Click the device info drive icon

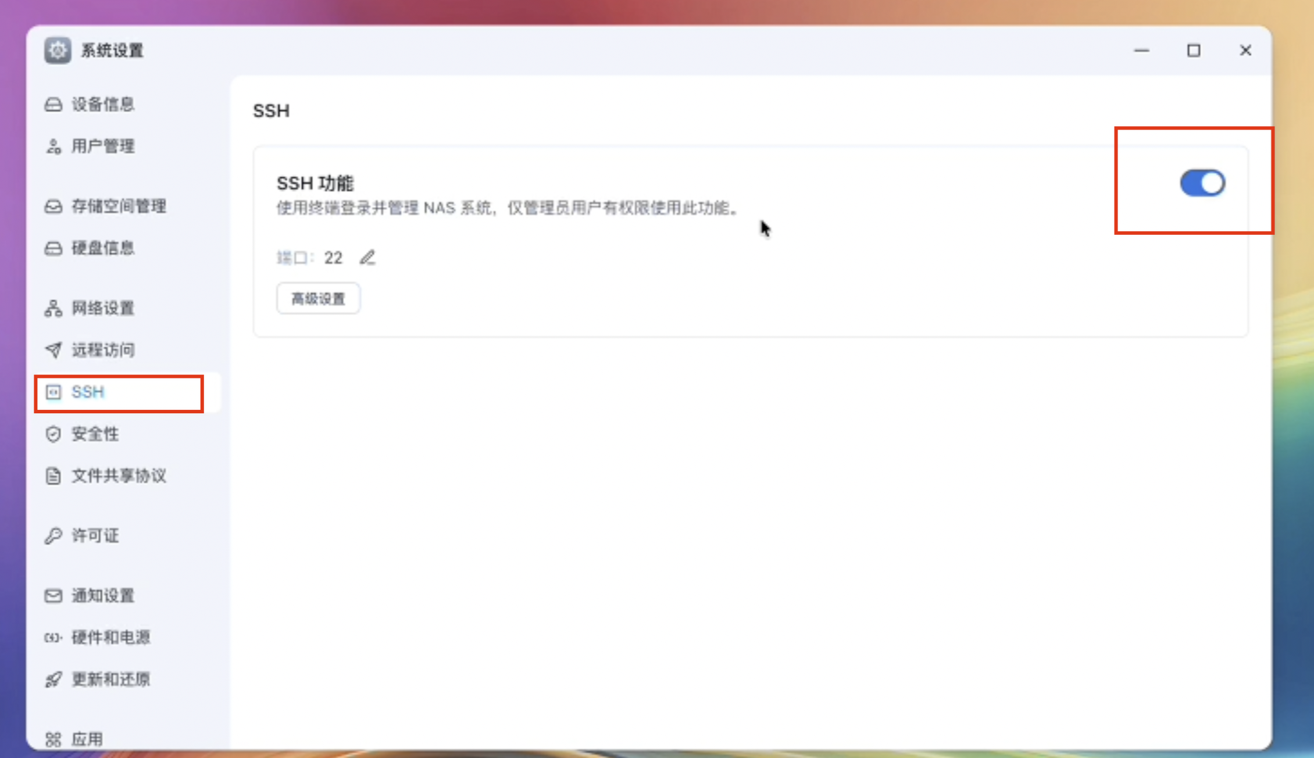click(53, 105)
